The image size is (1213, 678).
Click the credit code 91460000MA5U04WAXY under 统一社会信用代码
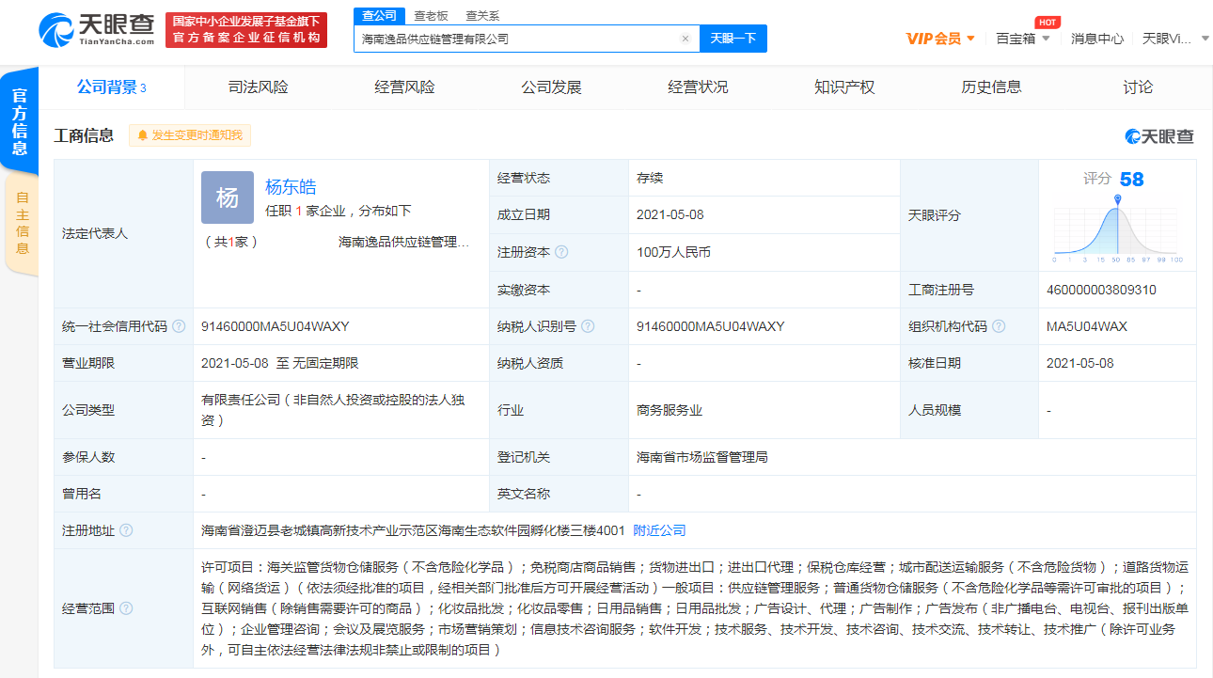point(276,326)
